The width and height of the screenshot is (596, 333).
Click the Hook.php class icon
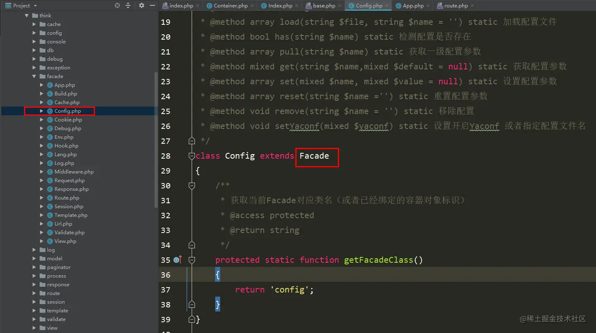[x=50, y=146]
